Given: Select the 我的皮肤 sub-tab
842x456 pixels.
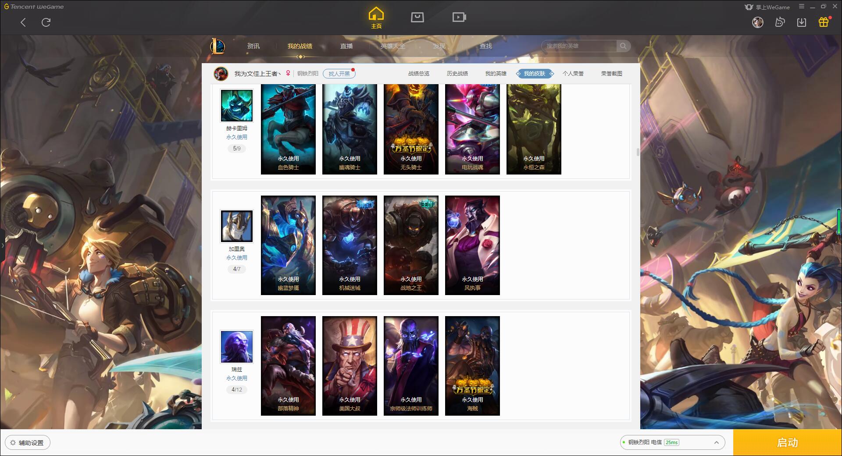Looking at the screenshot, I should click(535, 74).
